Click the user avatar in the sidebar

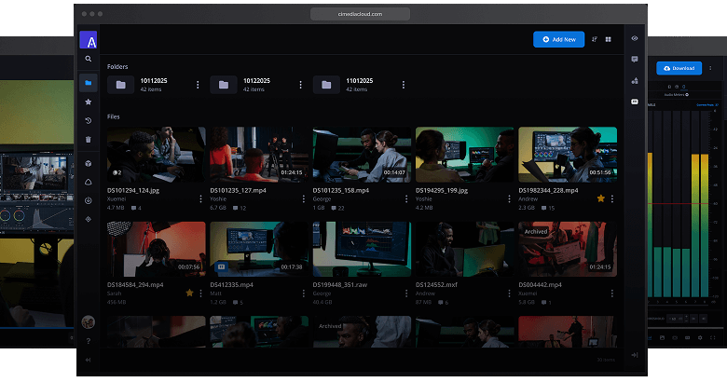[x=89, y=322]
